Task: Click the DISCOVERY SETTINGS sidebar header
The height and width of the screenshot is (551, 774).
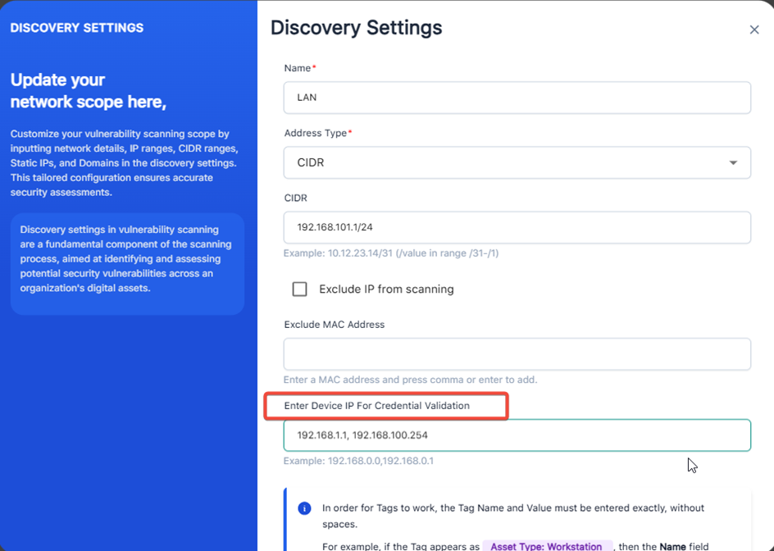Action: (x=77, y=28)
